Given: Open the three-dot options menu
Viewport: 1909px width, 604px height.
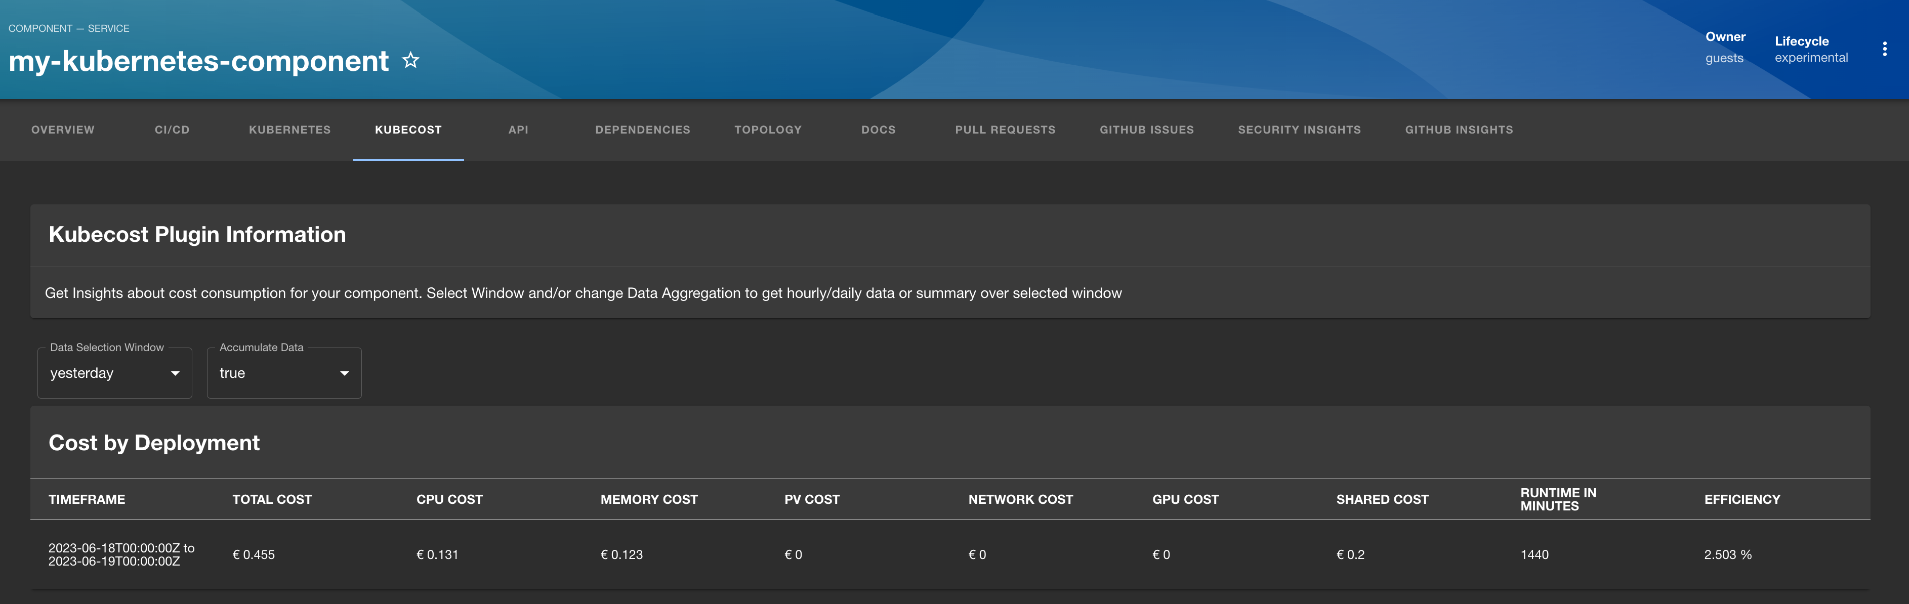Looking at the screenshot, I should 1884,49.
